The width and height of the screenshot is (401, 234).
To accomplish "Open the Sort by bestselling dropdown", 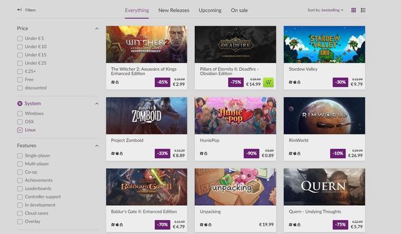I will coord(325,10).
